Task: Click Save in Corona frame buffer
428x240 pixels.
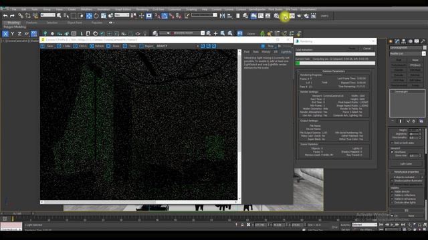Action: pyautogui.click(x=47, y=46)
